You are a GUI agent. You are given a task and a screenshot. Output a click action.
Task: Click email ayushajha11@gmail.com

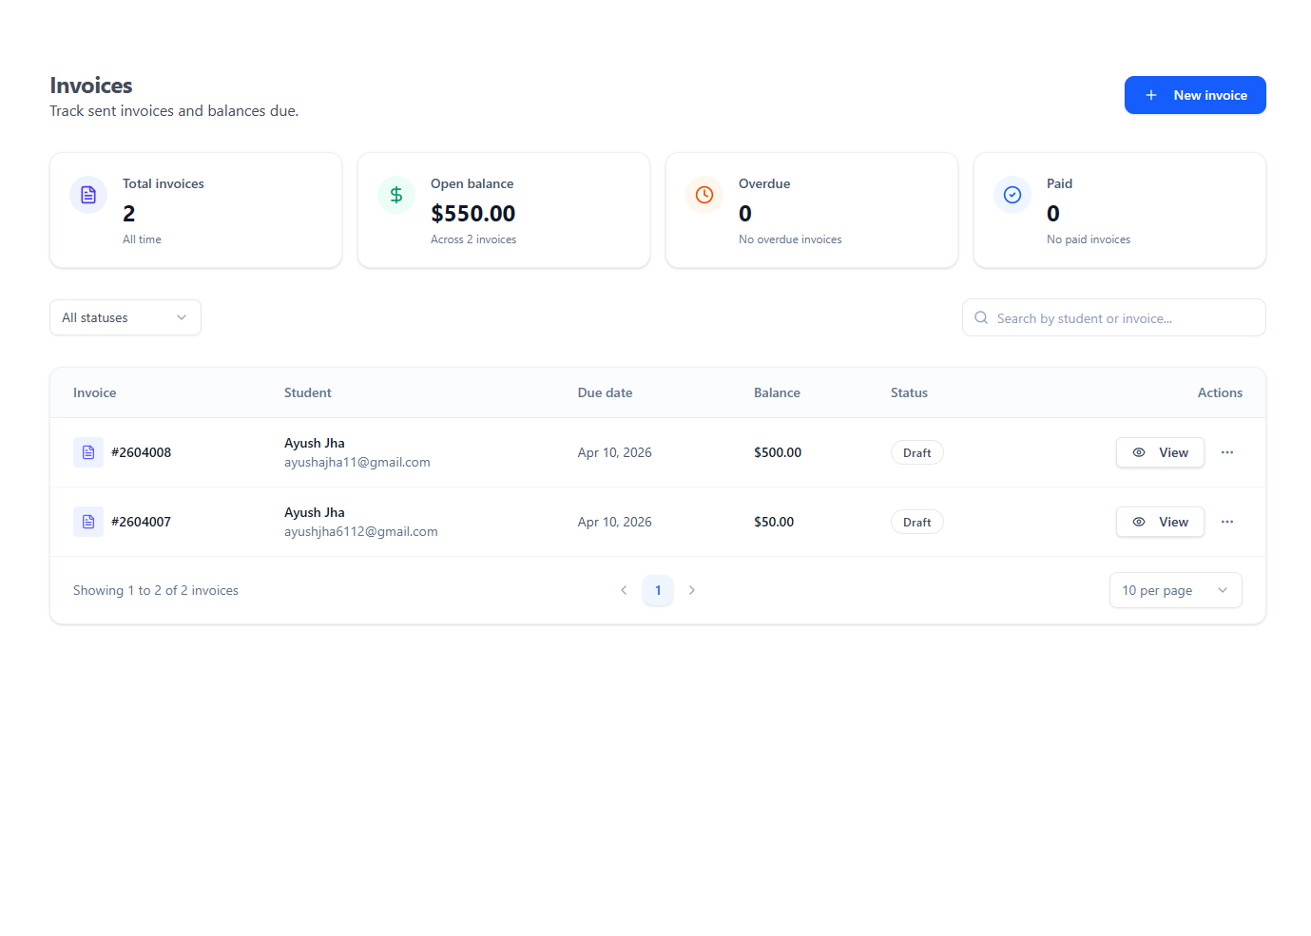[x=357, y=462]
